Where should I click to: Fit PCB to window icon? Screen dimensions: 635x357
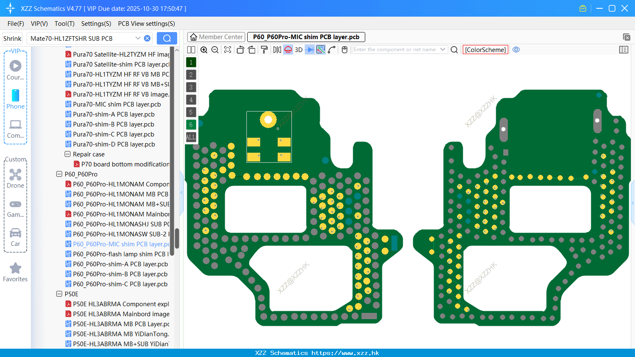[228, 50]
